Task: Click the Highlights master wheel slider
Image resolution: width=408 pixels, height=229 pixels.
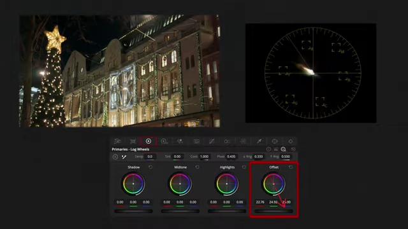Action: [227, 211]
